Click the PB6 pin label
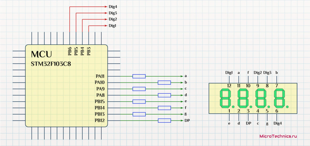 coord(70,51)
